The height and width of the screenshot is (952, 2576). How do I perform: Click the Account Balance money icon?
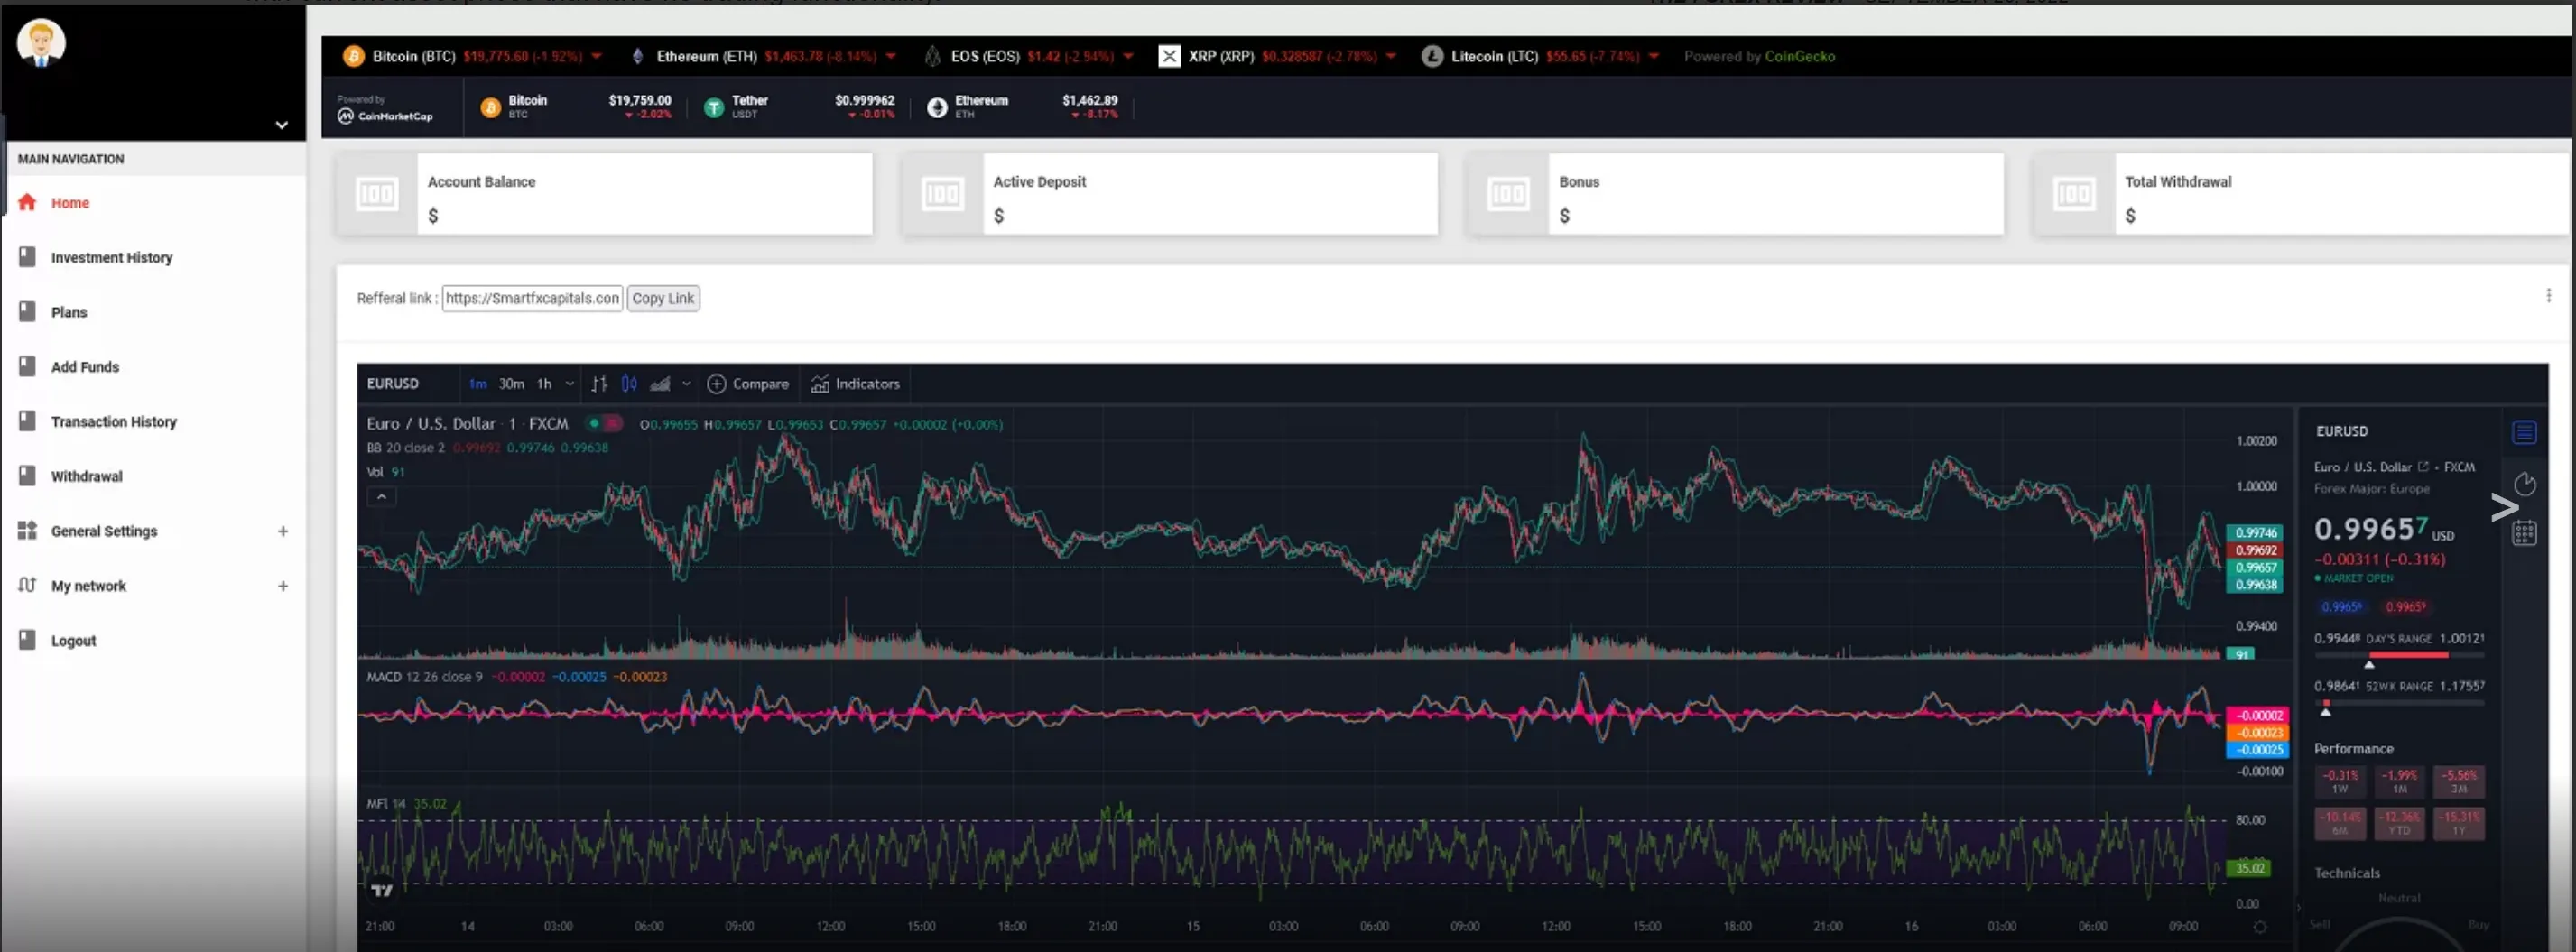pos(377,194)
